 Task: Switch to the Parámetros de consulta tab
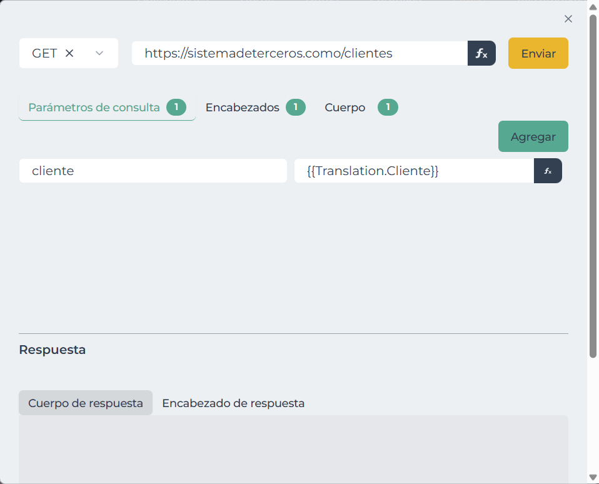point(94,108)
